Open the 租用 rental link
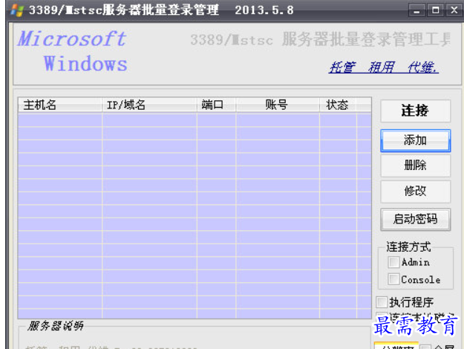 coord(381,68)
